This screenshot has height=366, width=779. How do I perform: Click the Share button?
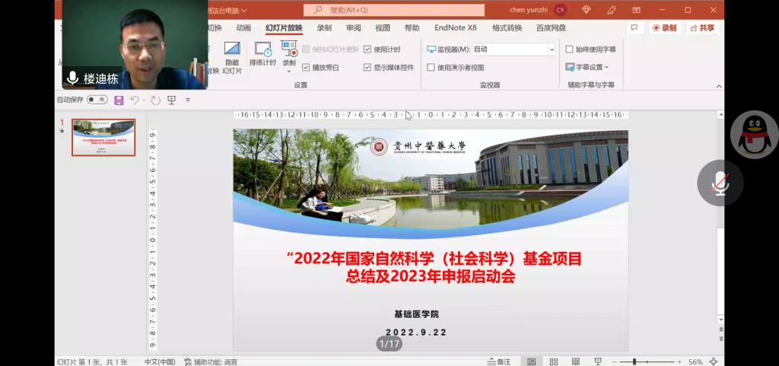[702, 28]
